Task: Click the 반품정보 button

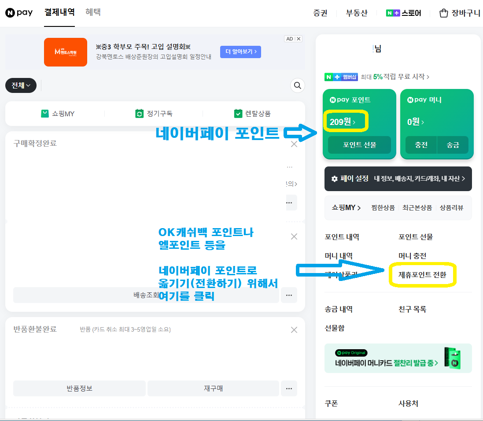Action: (x=80, y=388)
